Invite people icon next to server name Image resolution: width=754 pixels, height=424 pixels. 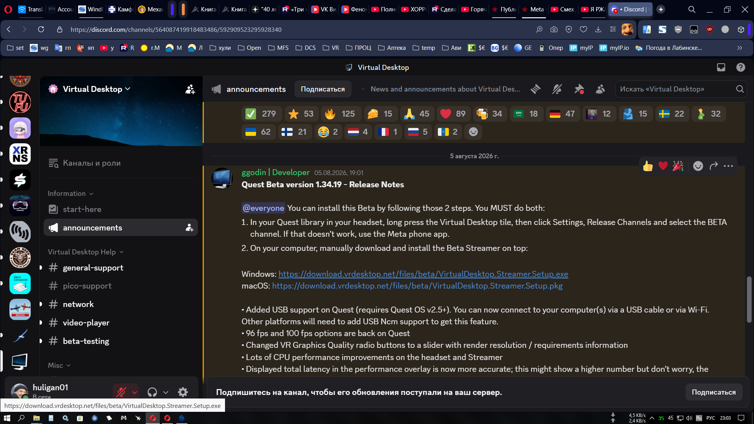click(190, 89)
